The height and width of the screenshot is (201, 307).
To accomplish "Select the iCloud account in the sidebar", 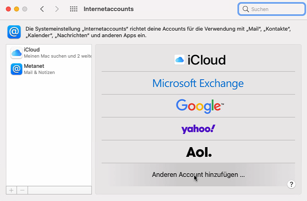I will pyautogui.click(x=49, y=53).
